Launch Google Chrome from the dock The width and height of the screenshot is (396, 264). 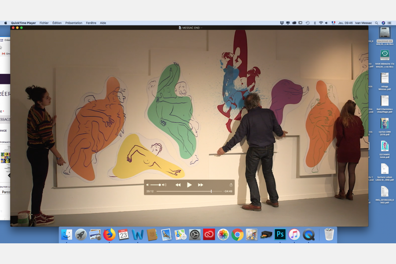click(238, 235)
